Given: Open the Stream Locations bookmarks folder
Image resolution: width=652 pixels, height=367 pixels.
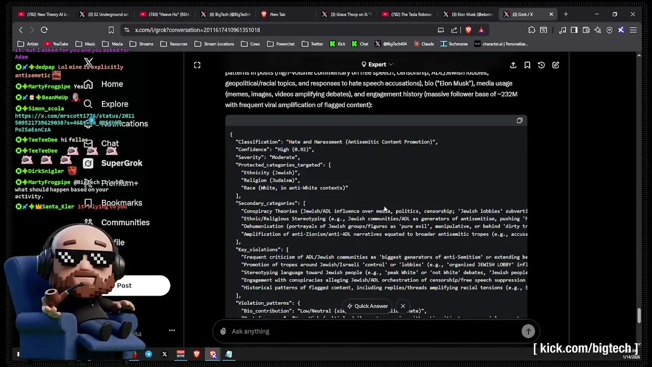Looking at the screenshot, I should [x=214, y=44].
